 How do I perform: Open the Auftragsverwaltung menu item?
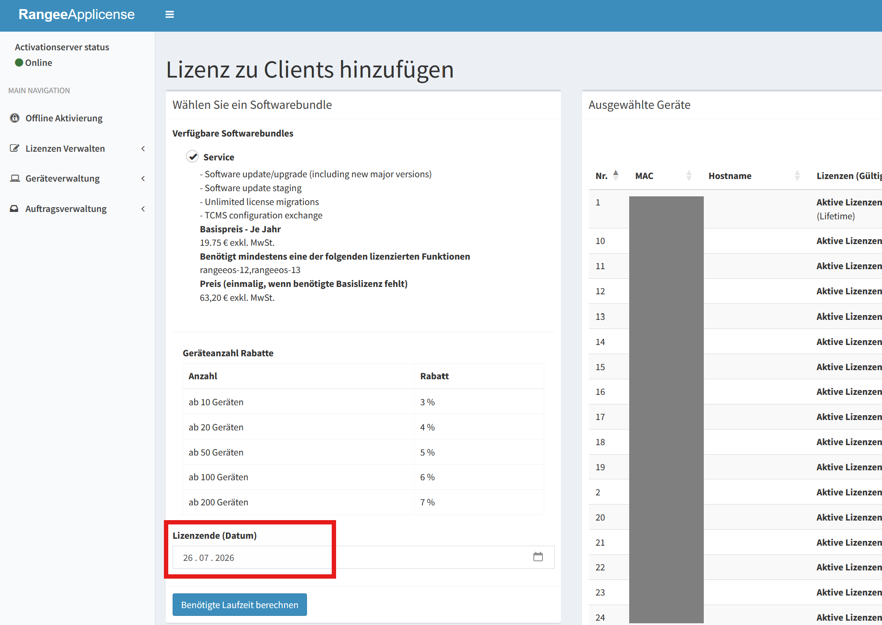[66, 208]
